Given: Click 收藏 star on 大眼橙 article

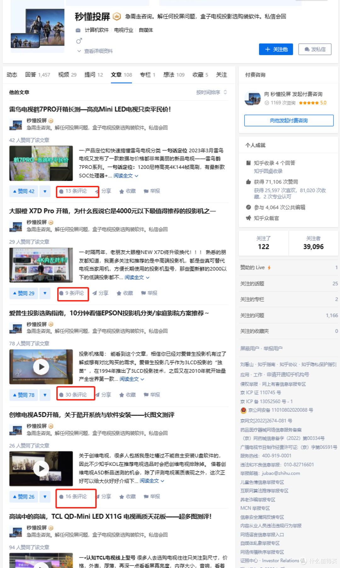Looking at the screenshot, I should [x=125, y=293].
